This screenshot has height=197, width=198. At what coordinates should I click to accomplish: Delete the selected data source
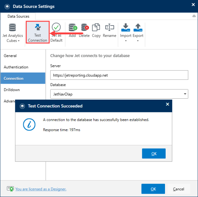tap(84, 31)
